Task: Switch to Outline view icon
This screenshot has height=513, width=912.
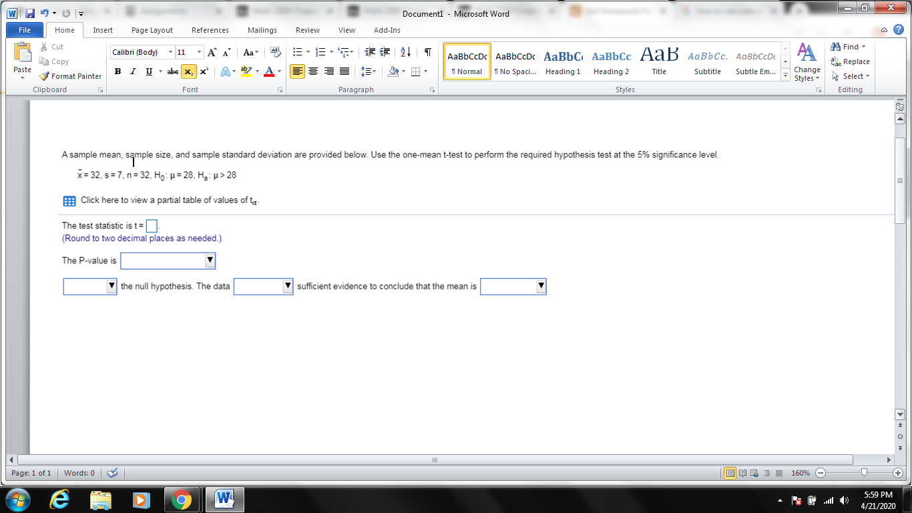Action: pos(766,474)
